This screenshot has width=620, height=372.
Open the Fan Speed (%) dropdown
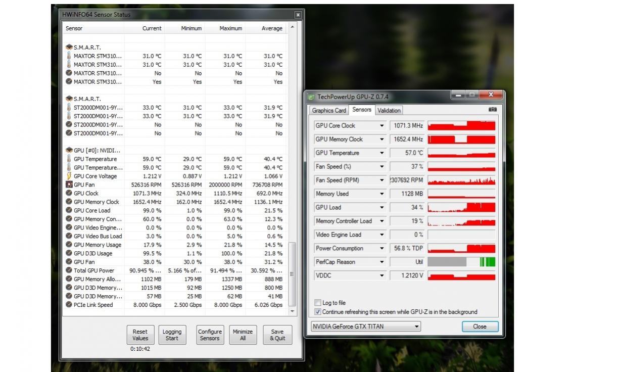[381, 167]
